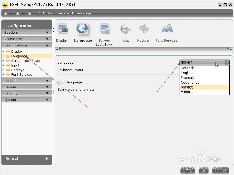Close the IGEL Setup window
234x175 pixels.
tap(230, 5)
